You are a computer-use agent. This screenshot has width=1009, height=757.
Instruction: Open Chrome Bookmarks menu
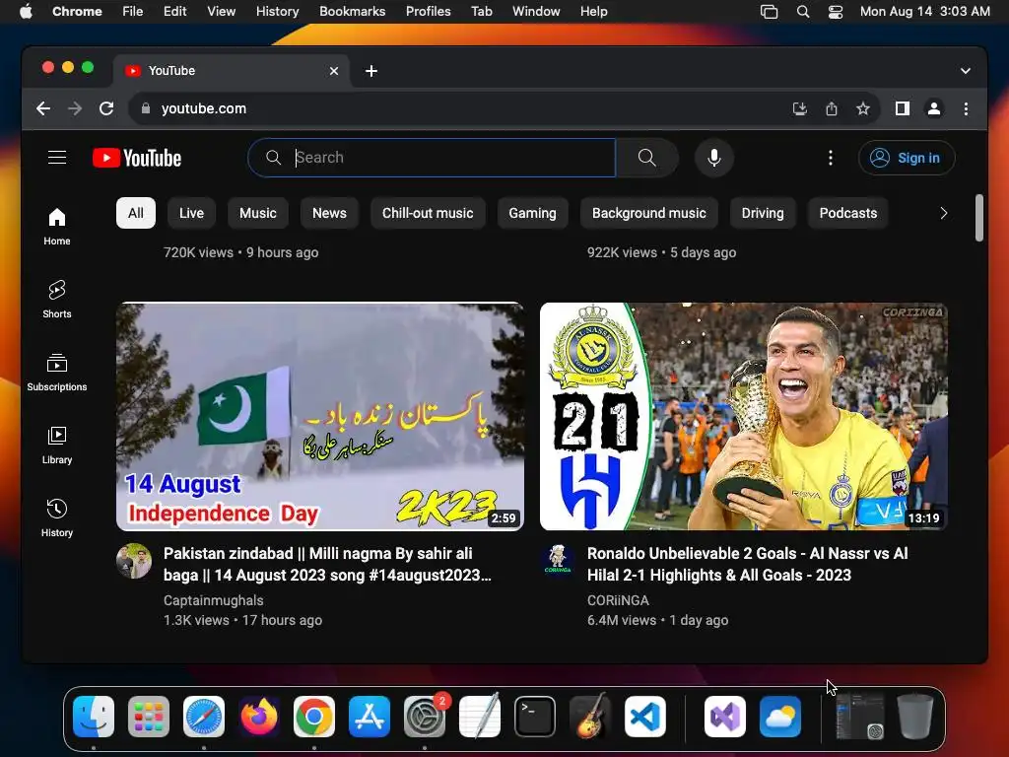coord(352,12)
